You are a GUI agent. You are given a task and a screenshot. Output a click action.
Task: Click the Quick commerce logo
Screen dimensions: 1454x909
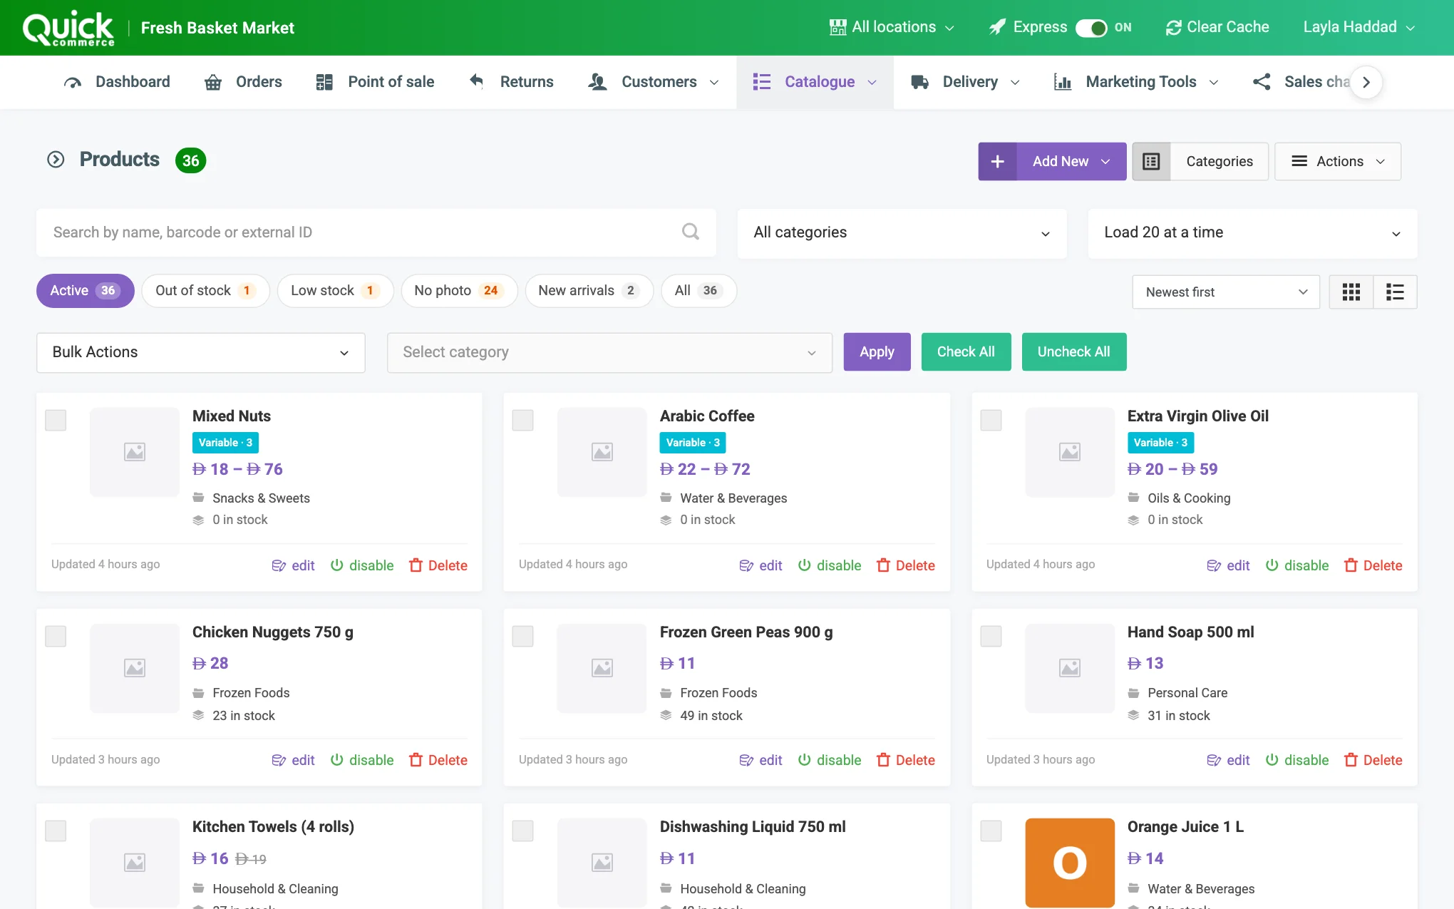68,28
